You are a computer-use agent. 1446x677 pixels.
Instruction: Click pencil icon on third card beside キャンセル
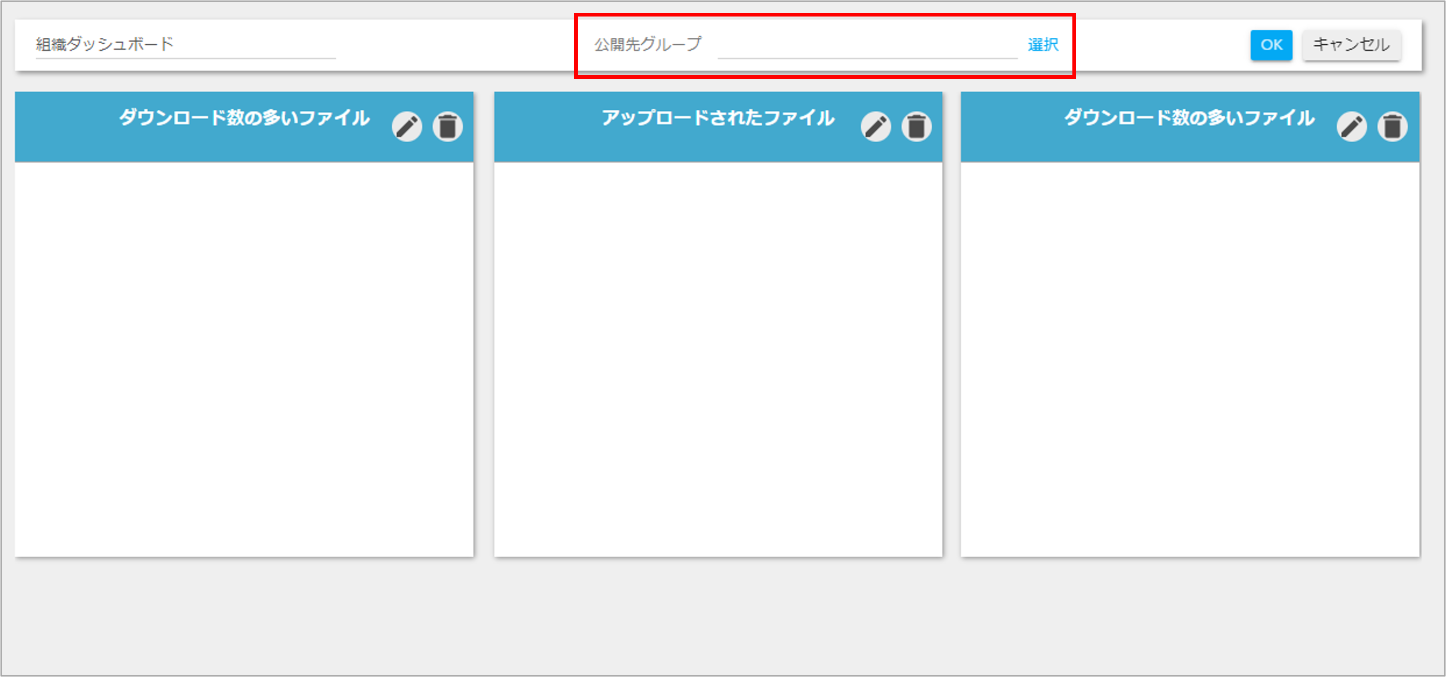click(1352, 127)
